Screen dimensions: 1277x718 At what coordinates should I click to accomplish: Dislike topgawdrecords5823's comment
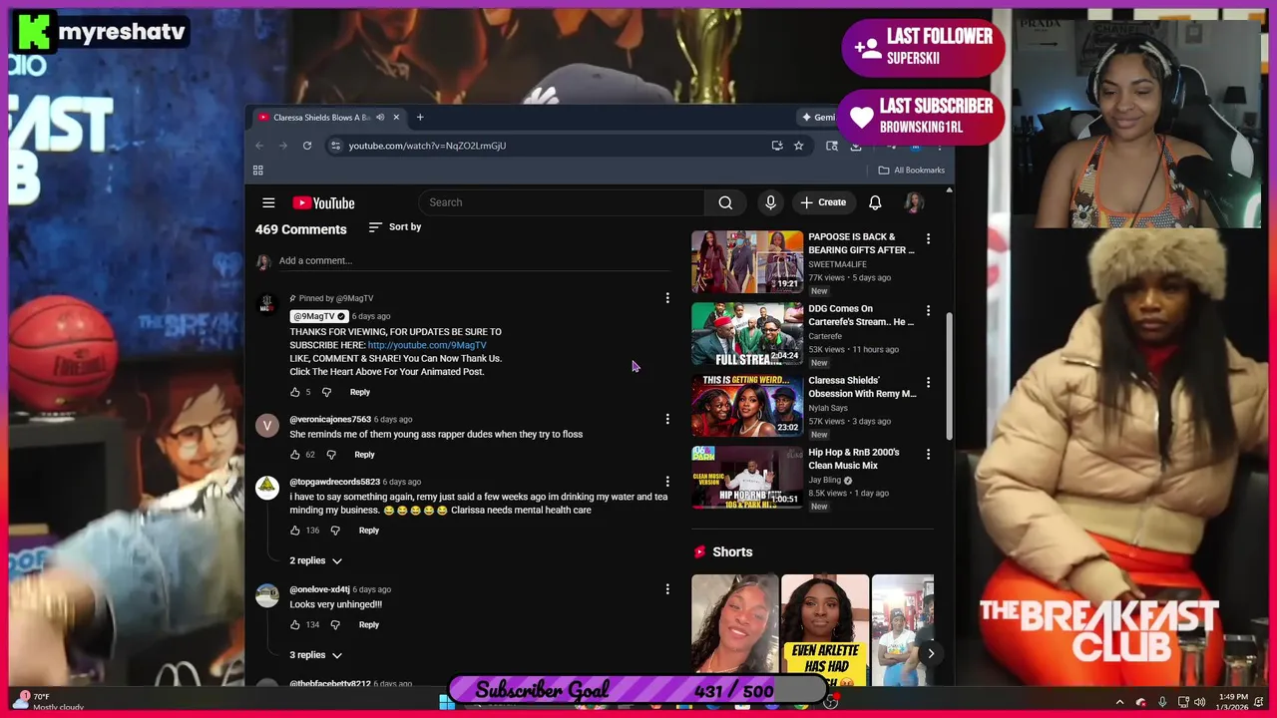(335, 531)
